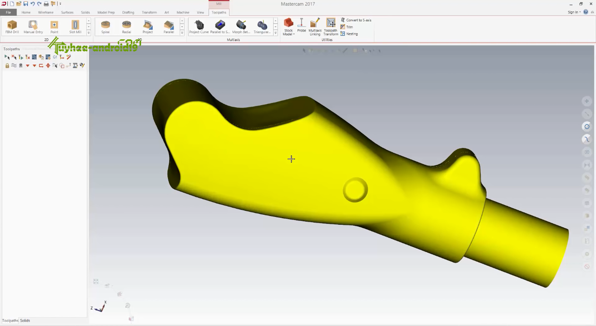Switch to the Solids manager tab
Image resolution: width=596 pixels, height=326 pixels.
tap(25, 320)
